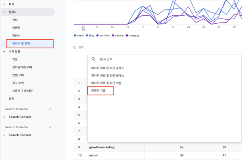Viewport: 242px width, 160px height.
Task: Collapse the 참여도 section
Action: (x=4, y=12)
